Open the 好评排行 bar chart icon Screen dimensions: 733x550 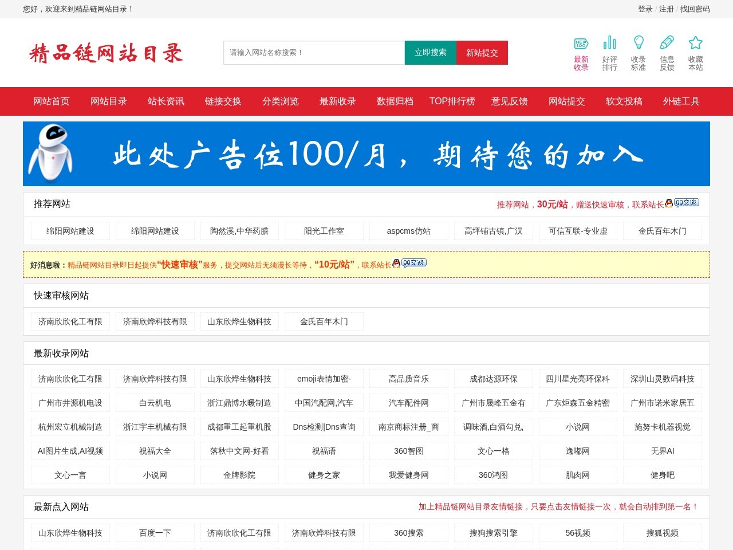click(x=610, y=43)
